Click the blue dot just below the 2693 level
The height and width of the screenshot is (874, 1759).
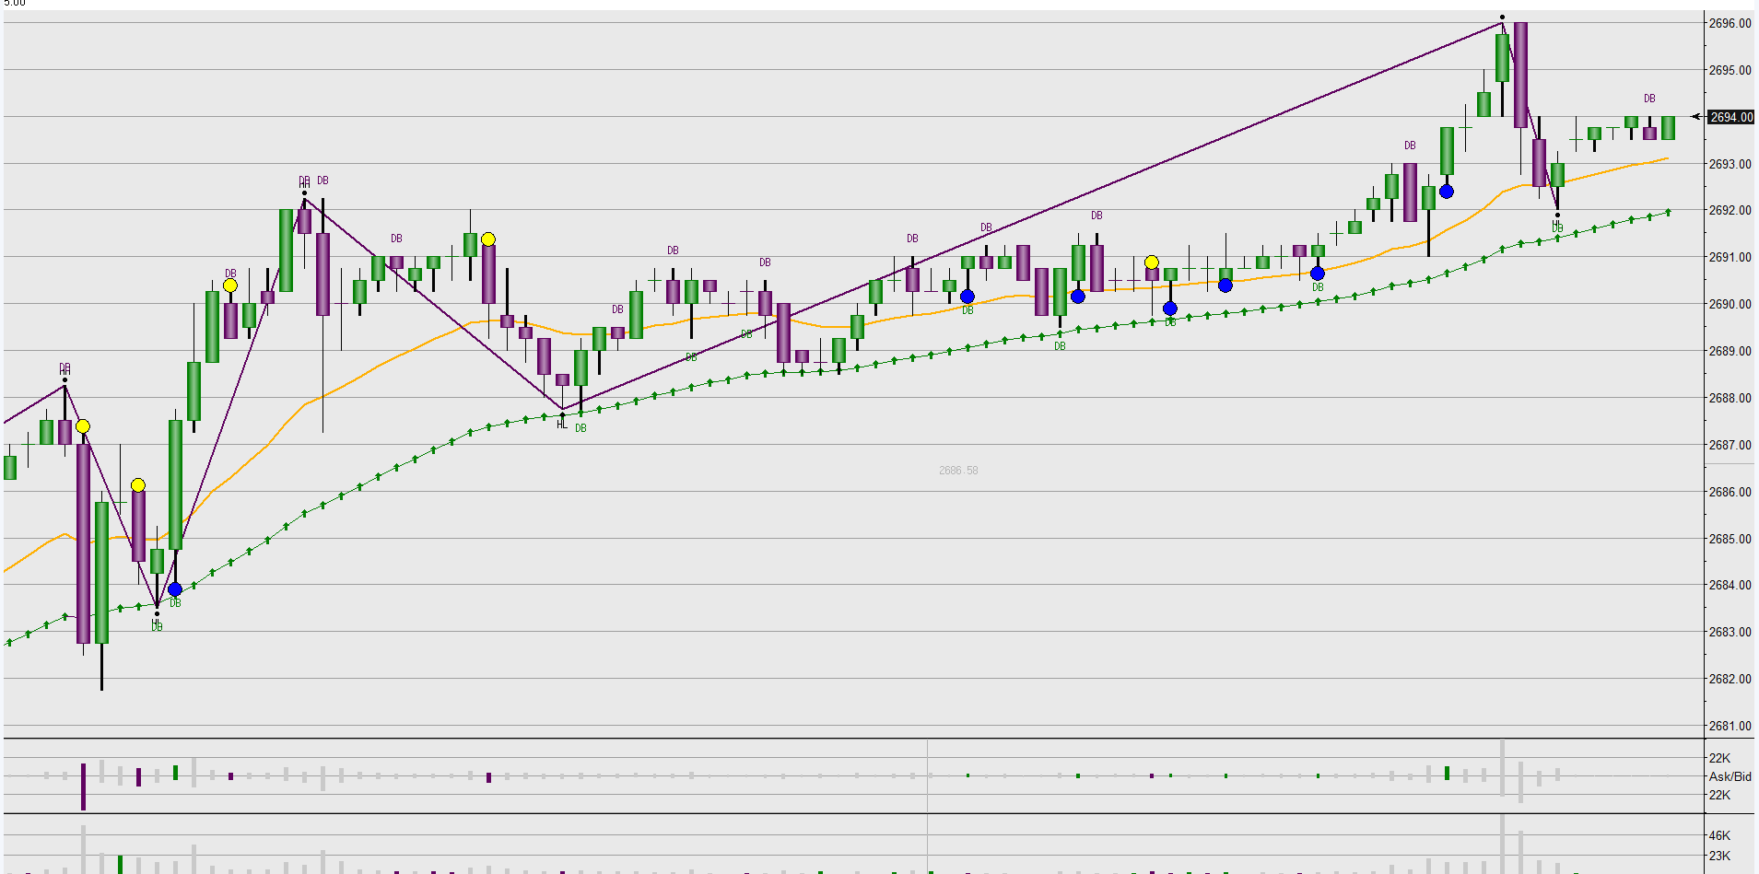(1447, 192)
